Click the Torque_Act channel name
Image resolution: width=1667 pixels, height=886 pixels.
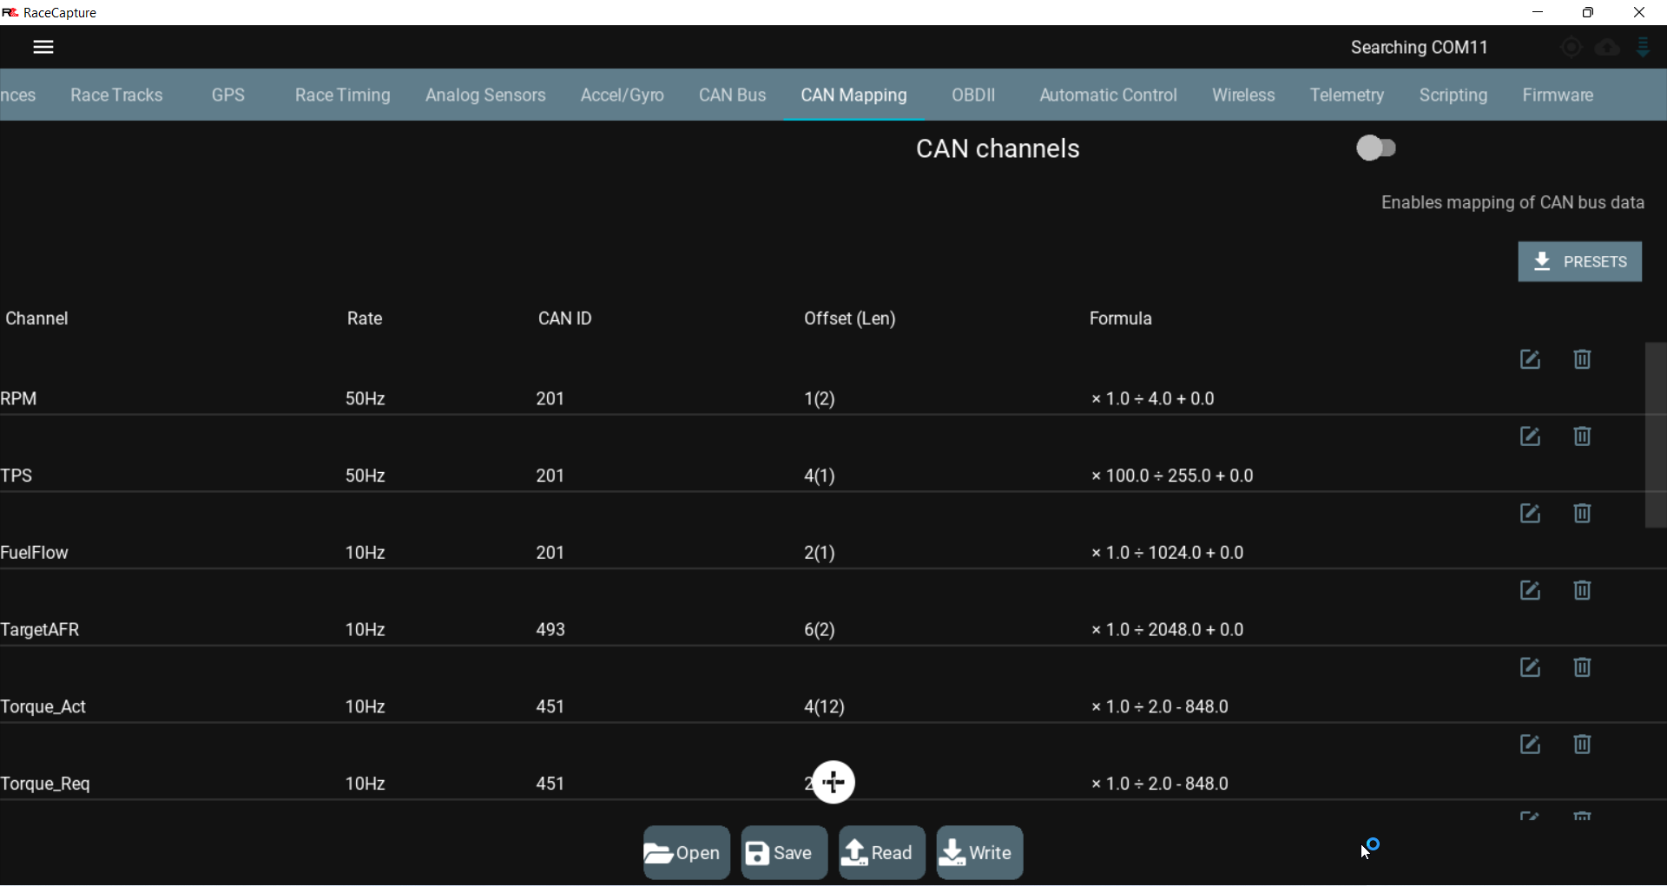pyautogui.click(x=43, y=707)
